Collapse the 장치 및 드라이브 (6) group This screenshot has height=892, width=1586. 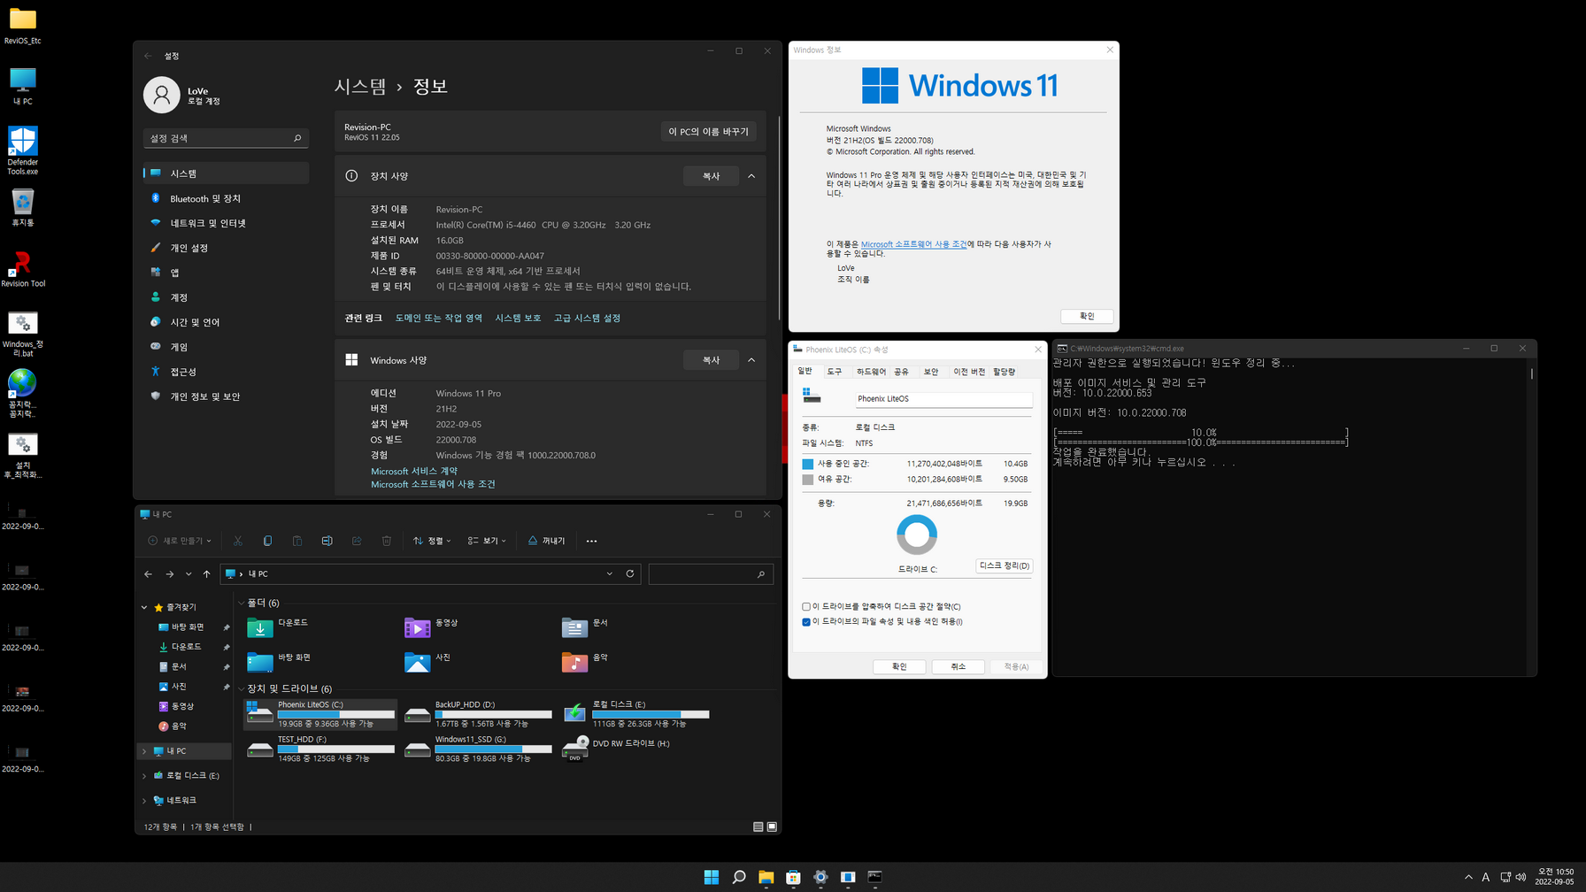coord(242,688)
